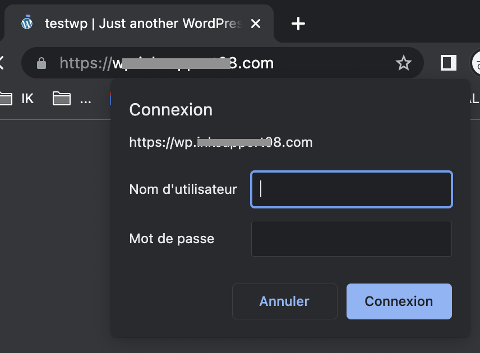This screenshot has height=353, width=480.
Task: Open the profile avatar menu
Action: (x=476, y=63)
